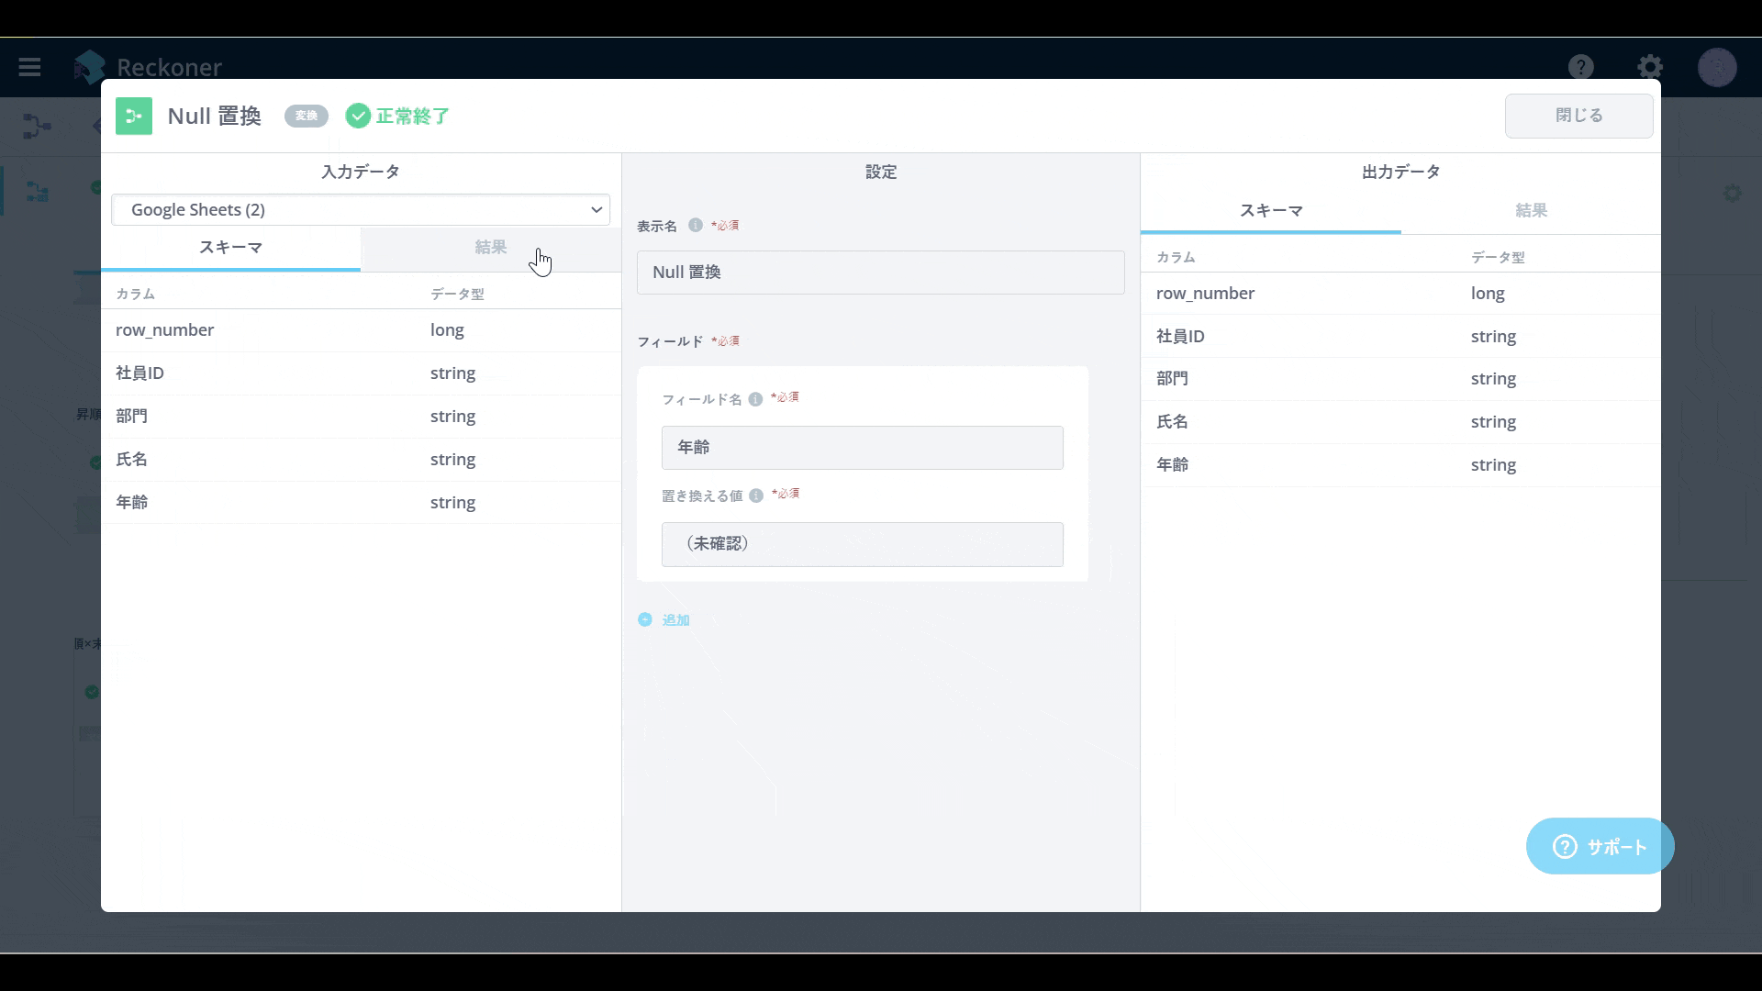The width and height of the screenshot is (1762, 991).
Task: Click the workflow icon behind the dialog
Action: click(x=37, y=126)
